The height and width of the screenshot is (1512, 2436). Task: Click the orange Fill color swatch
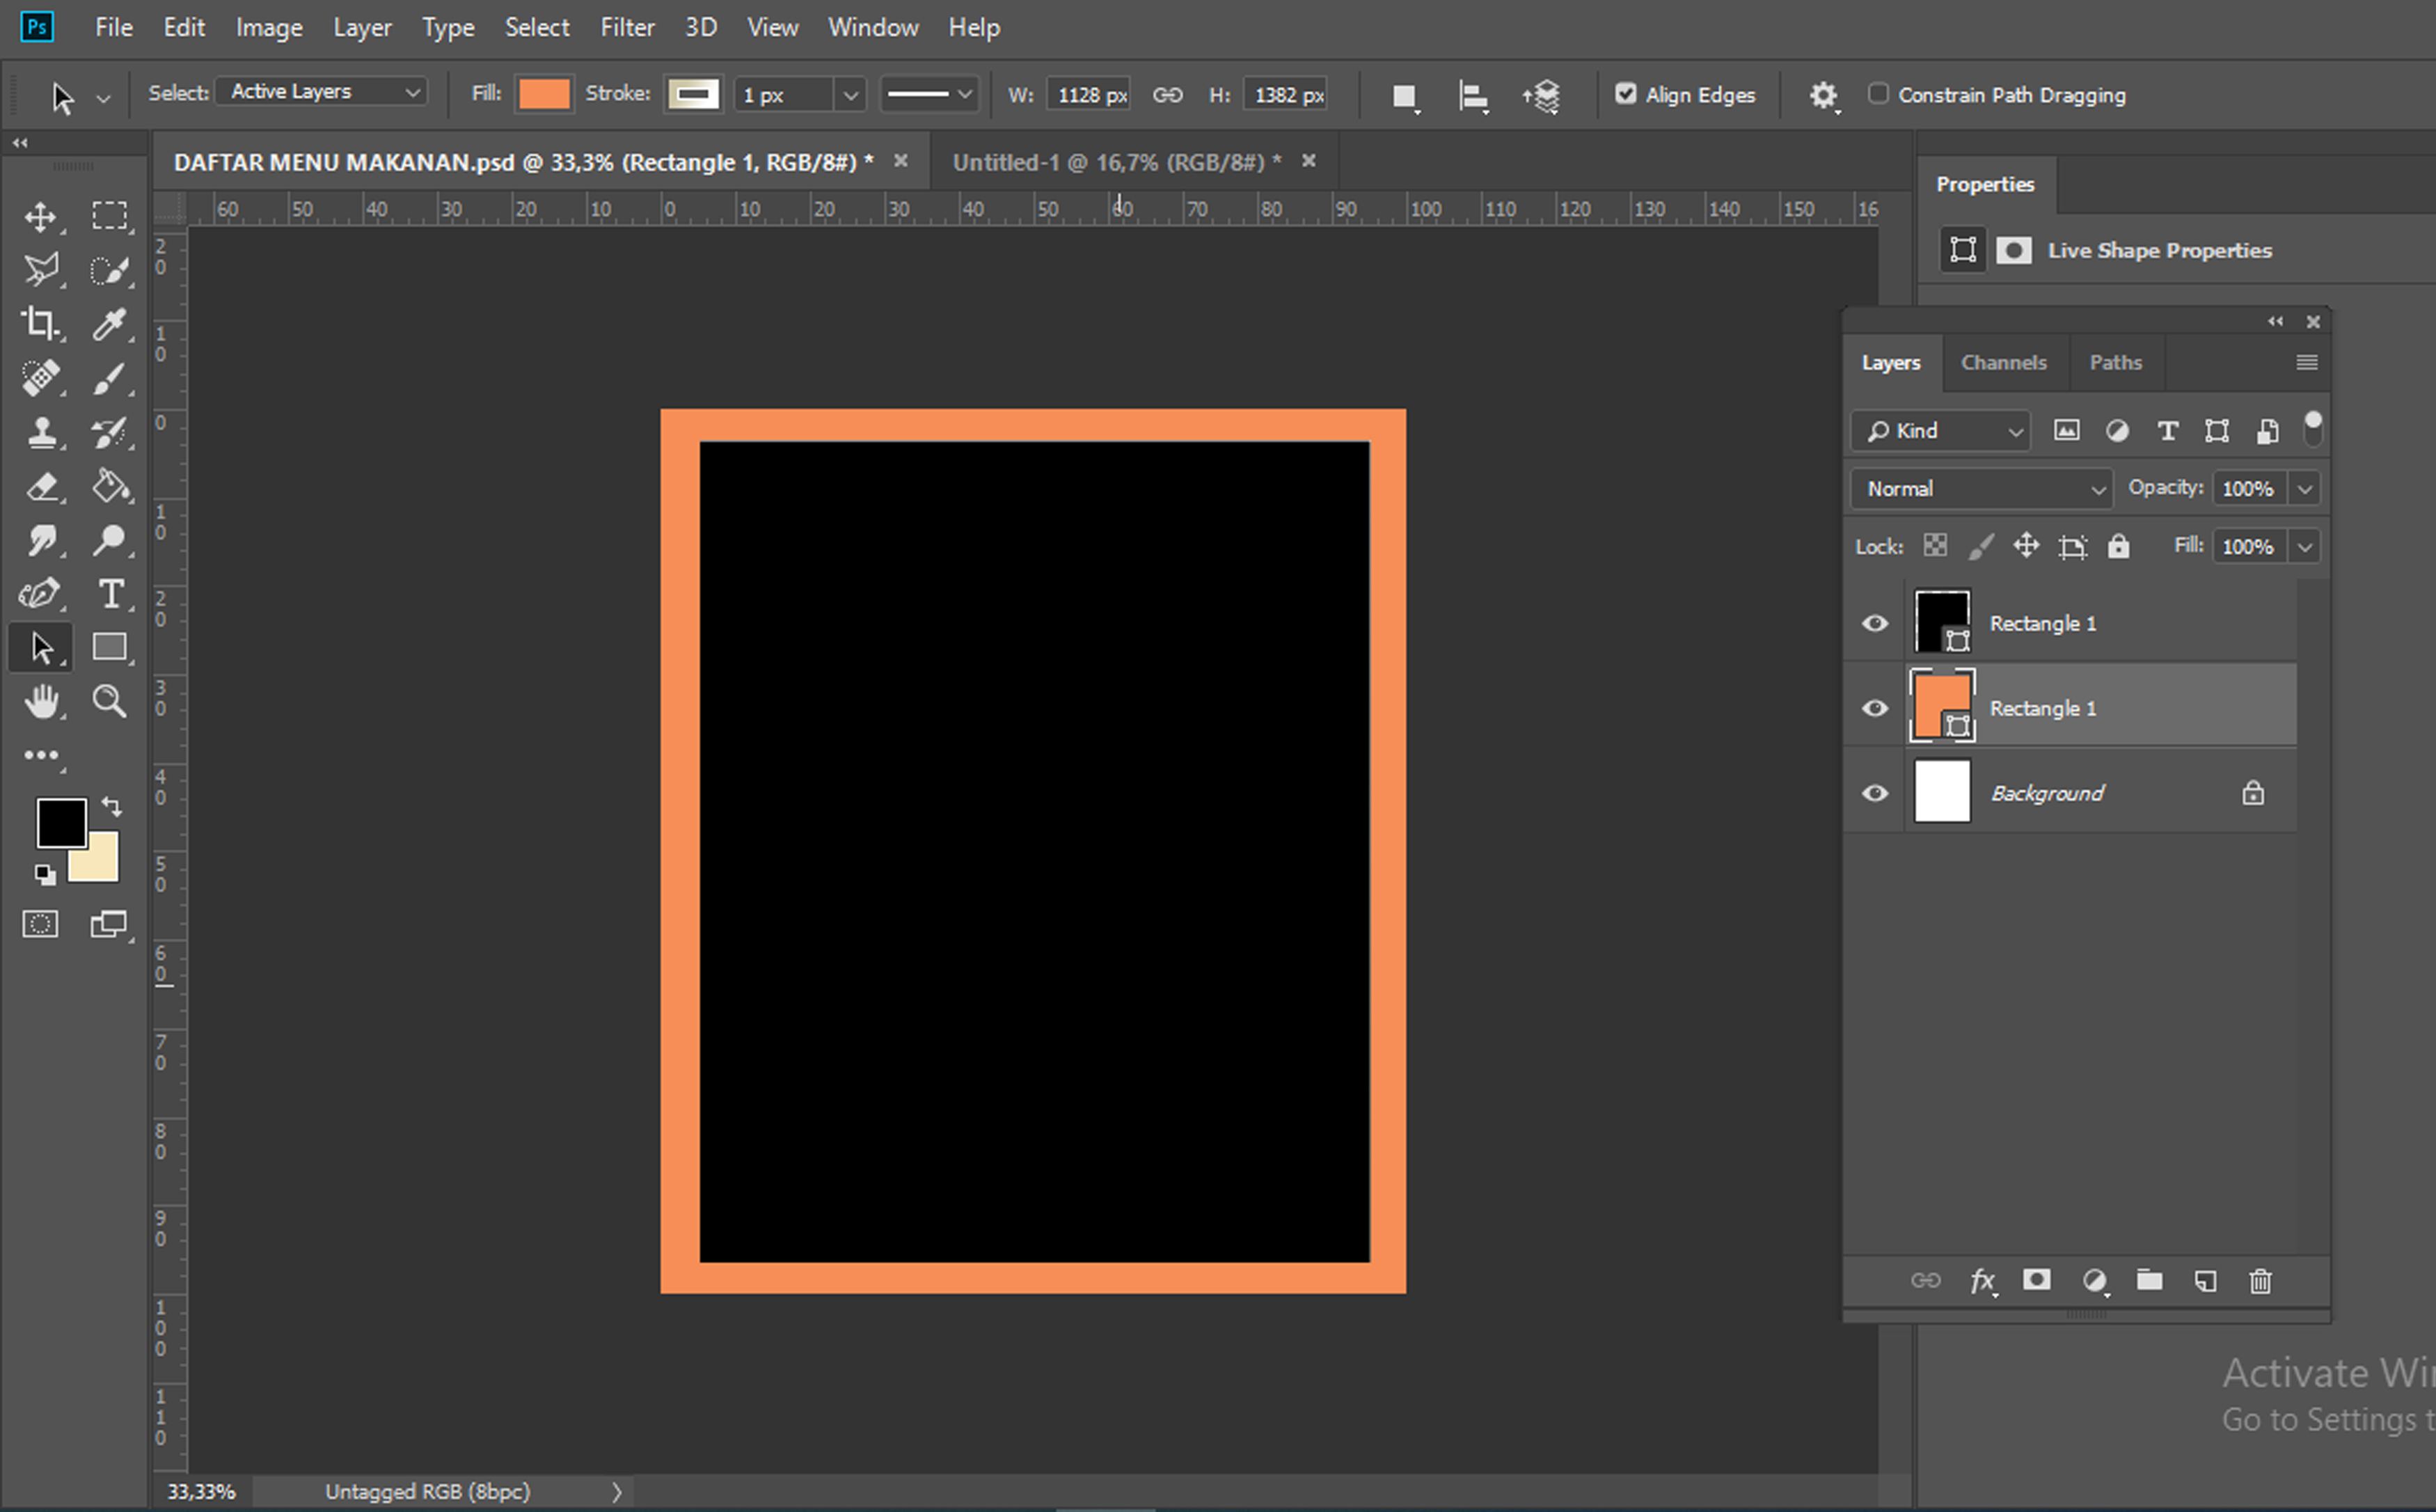pos(544,94)
